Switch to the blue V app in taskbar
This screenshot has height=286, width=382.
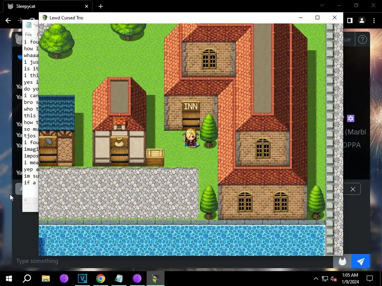click(x=82, y=279)
